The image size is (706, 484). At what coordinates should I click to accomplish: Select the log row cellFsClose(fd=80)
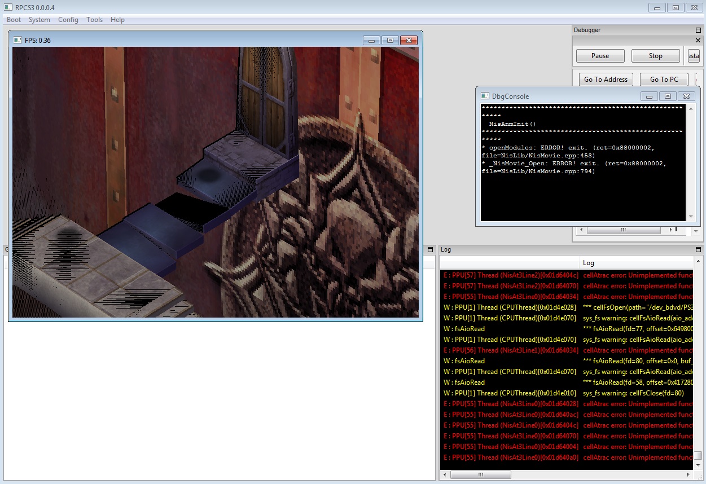[x=567, y=393]
